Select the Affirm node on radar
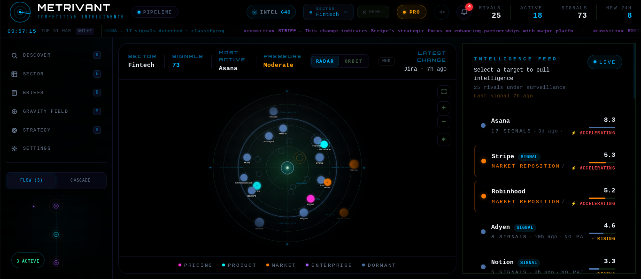 283,128
